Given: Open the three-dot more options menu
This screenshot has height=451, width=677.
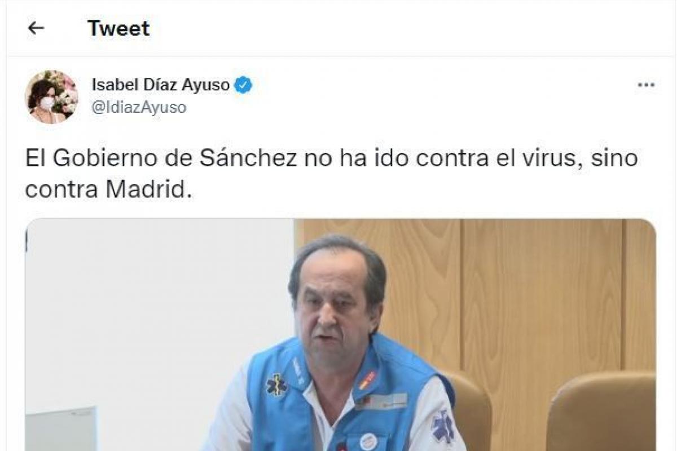Looking at the screenshot, I should 646,85.
